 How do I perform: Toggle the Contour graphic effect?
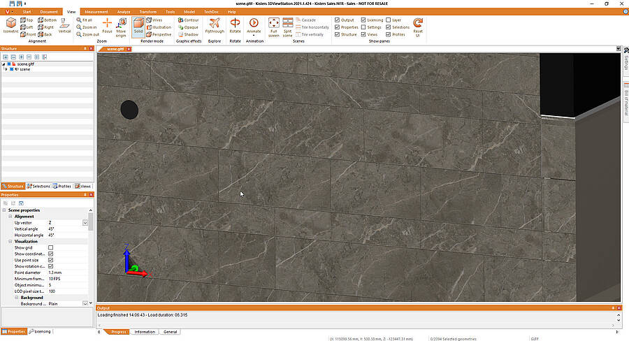coord(188,20)
